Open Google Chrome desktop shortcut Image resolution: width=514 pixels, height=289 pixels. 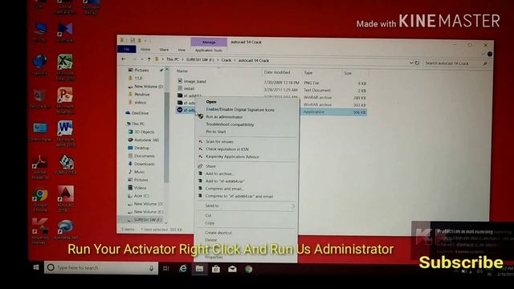point(40,199)
